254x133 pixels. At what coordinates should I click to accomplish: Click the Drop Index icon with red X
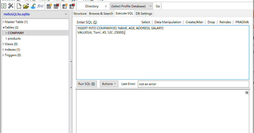pos(72,6)
